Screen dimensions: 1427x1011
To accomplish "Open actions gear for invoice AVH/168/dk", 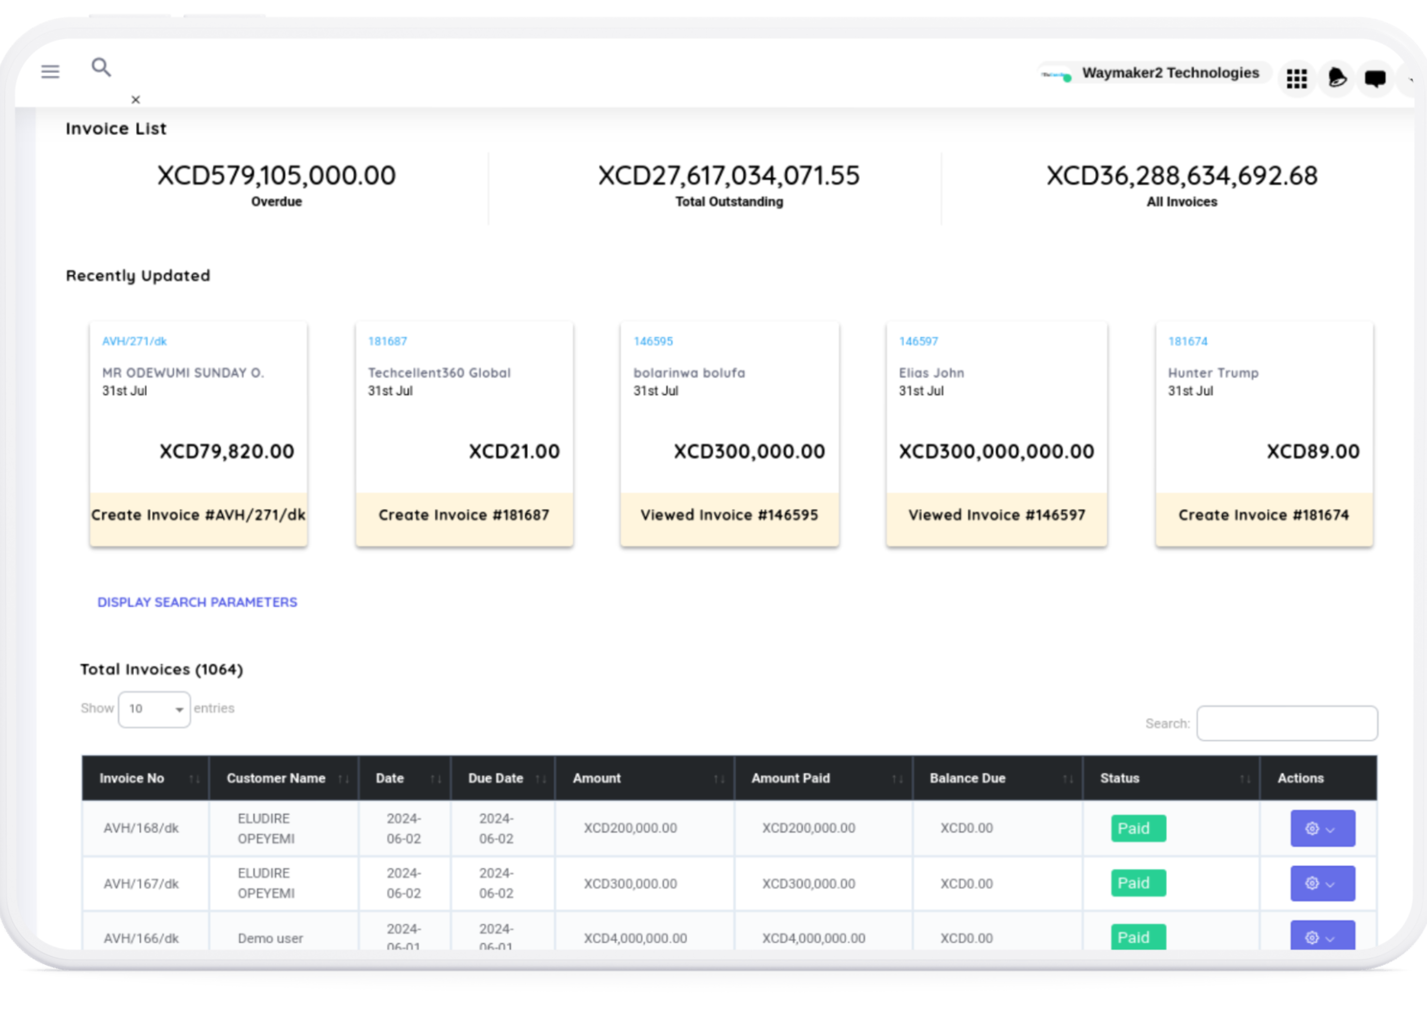I will click(1322, 829).
